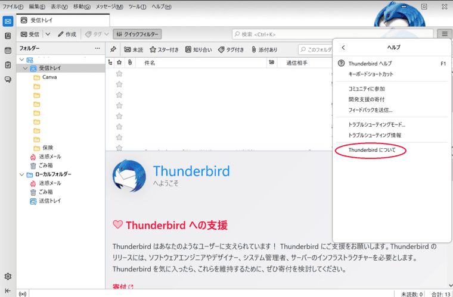Open the hamburger application menu button
453x297 pixels.
tap(445, 34)
